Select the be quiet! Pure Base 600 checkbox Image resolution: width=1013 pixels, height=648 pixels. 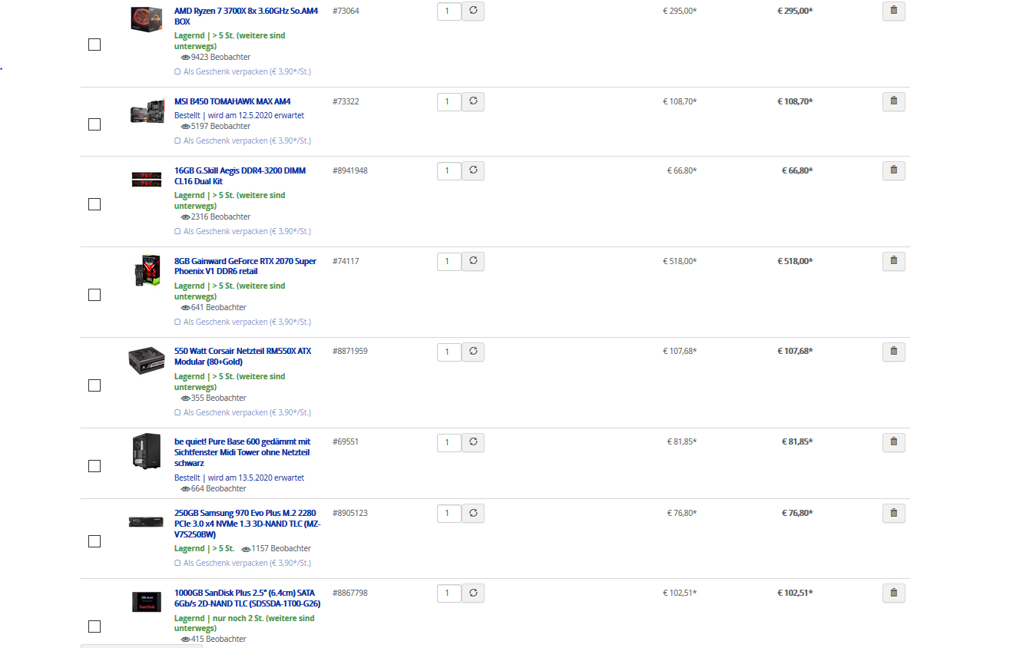94,466
